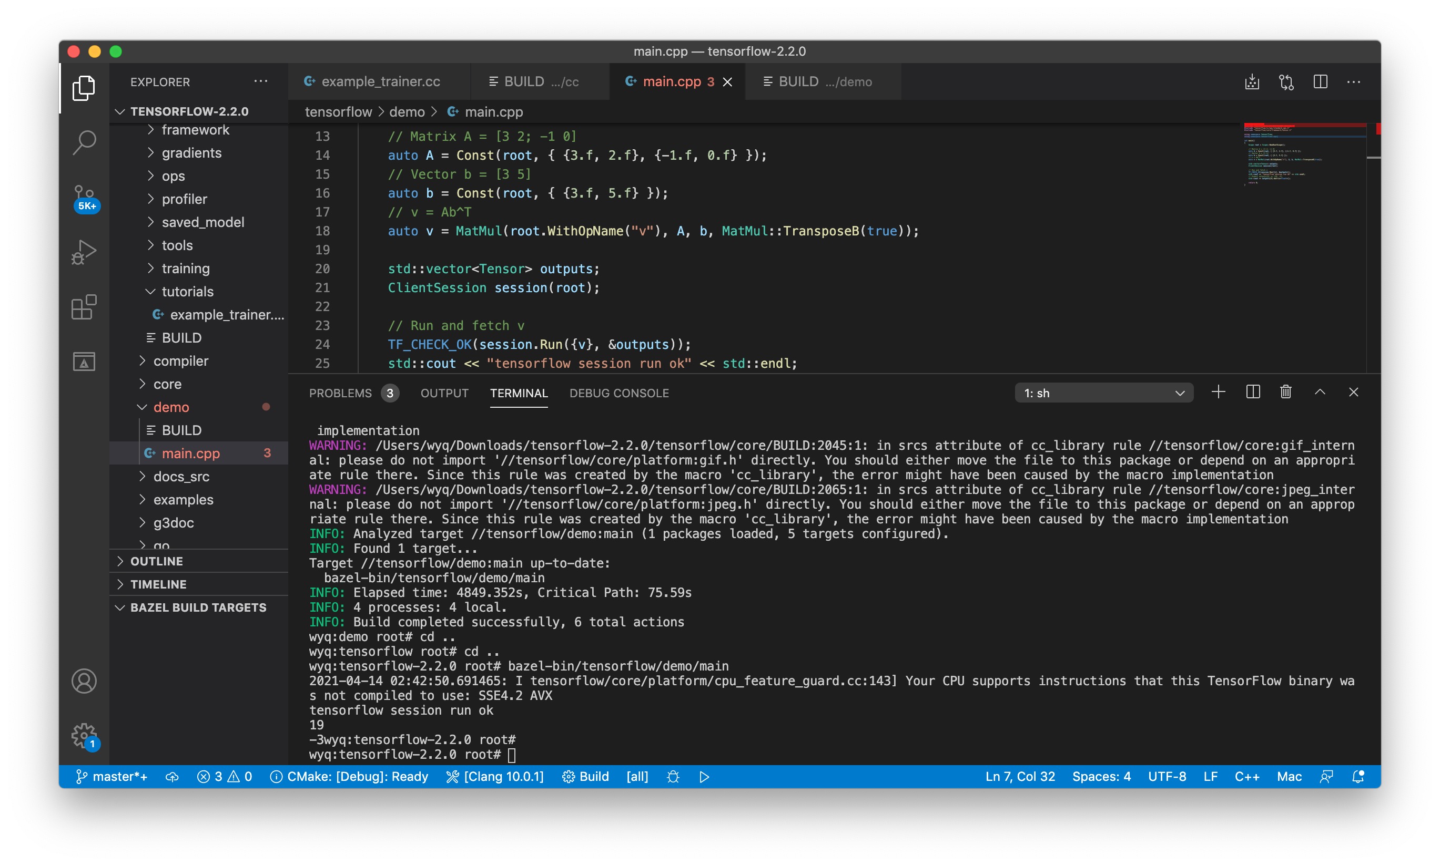Viewport: 1440px width, 866px height.
Task: Open the PROBLEMS panel tab
Action: coord(354,393)
